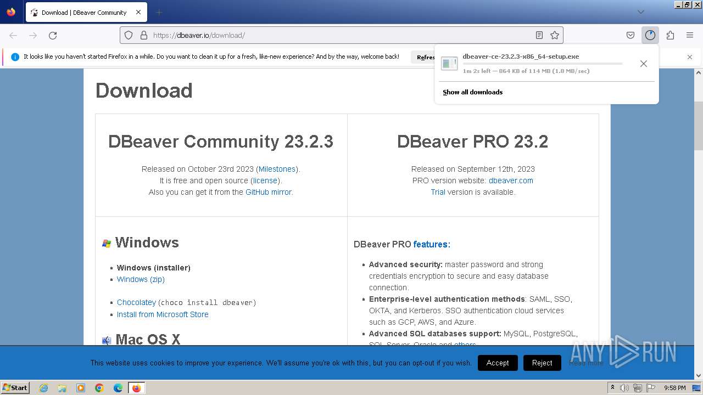Click the DBeaver Community 23.2.3 heading
This screenshot has width=703, height=395.
(221, 142)
